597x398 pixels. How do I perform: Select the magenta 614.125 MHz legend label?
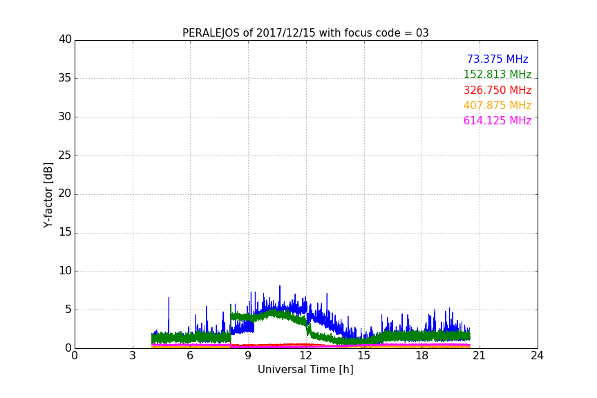coord(497,120)
